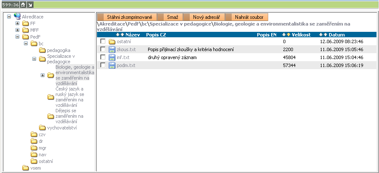The height and width of the screenshot is (173, 379).
Task: Select the checkbox next to inf.txt
Action: [x=103, y=57]
